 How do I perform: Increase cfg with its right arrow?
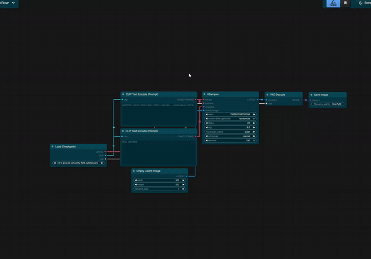254,127
